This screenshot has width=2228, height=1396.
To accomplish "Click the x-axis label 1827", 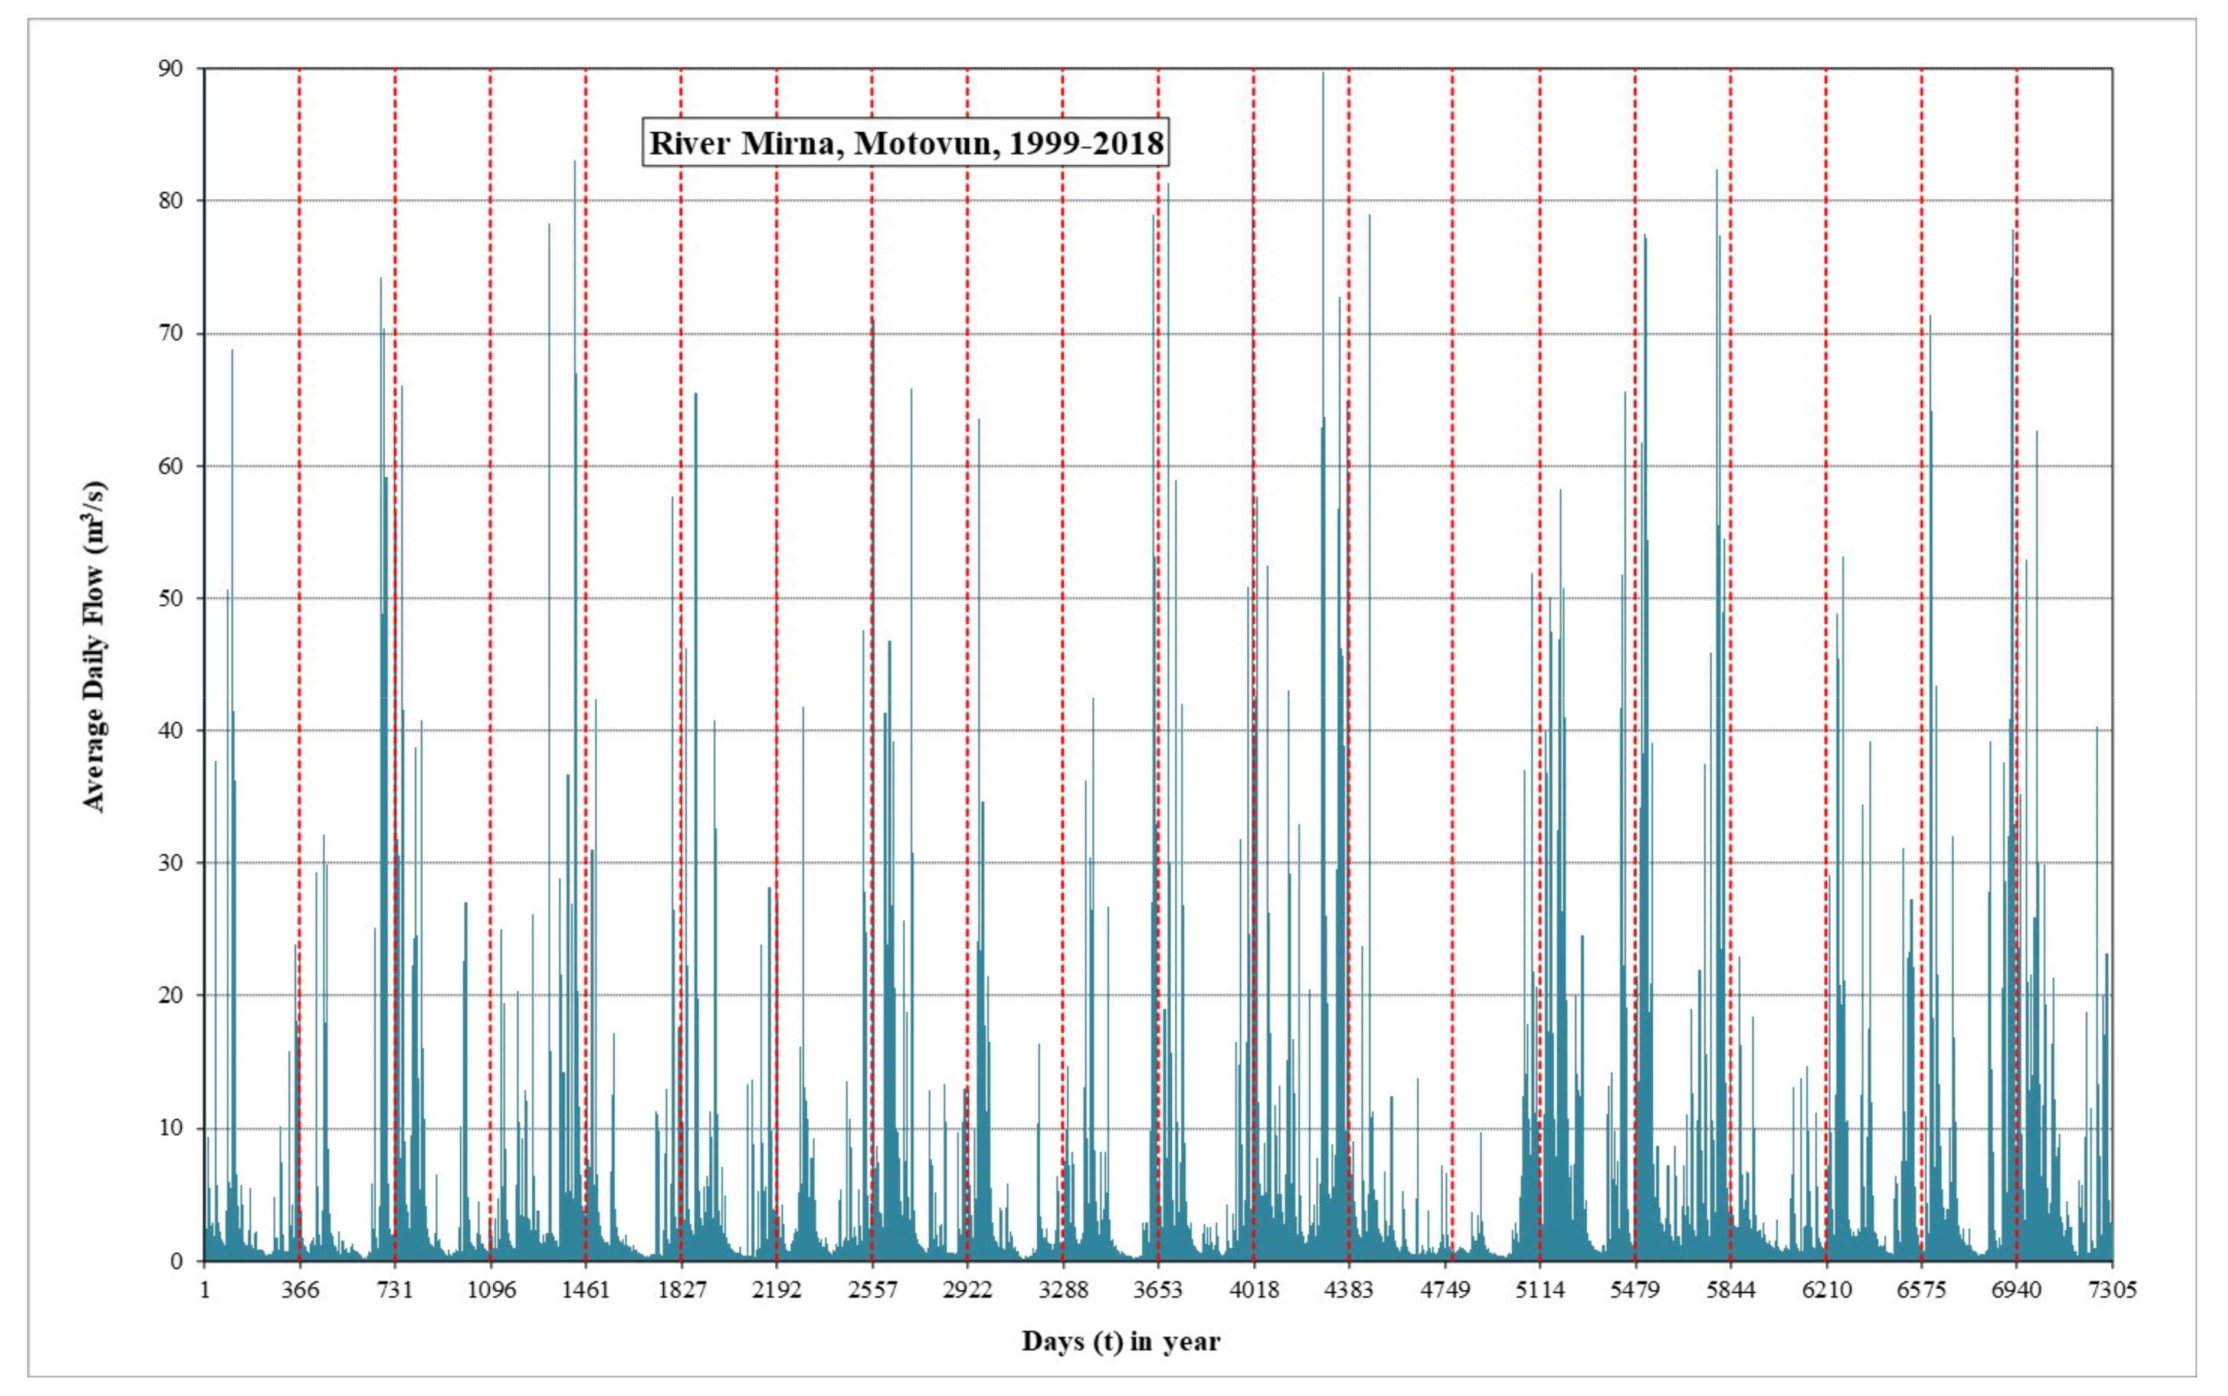I will (x=681, y=1290).
